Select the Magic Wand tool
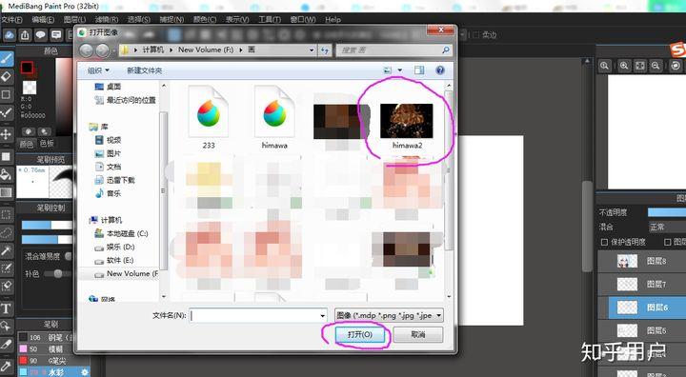Screen dimensions: 686x377 click(6, 250)
